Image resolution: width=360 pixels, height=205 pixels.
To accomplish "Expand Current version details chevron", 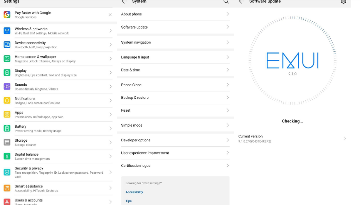I will click(x=345, y=139).
